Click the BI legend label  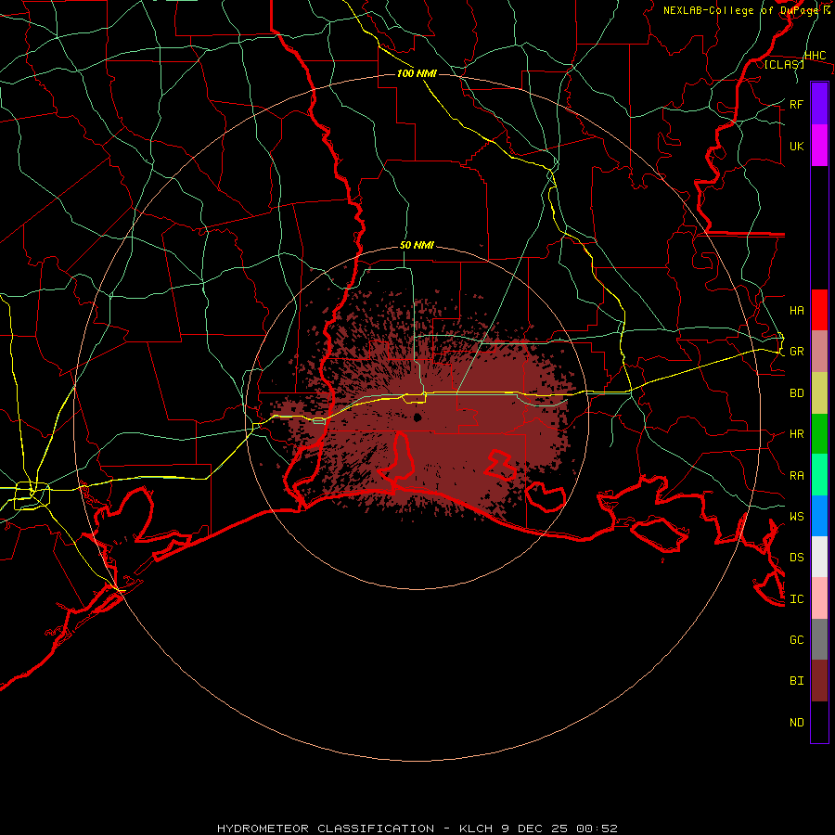pyautogui.click(x=796, y=681)
